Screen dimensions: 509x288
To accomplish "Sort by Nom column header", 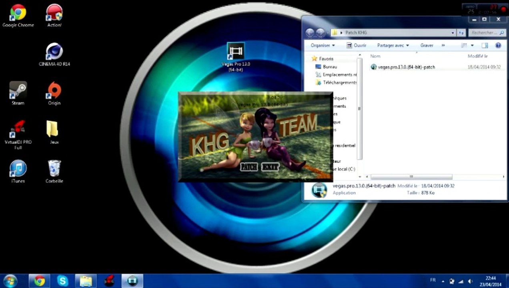I will [x=375, y=56].
